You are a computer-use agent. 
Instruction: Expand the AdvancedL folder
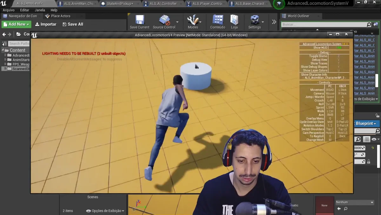pyautogui.click(x=5, y=55)
